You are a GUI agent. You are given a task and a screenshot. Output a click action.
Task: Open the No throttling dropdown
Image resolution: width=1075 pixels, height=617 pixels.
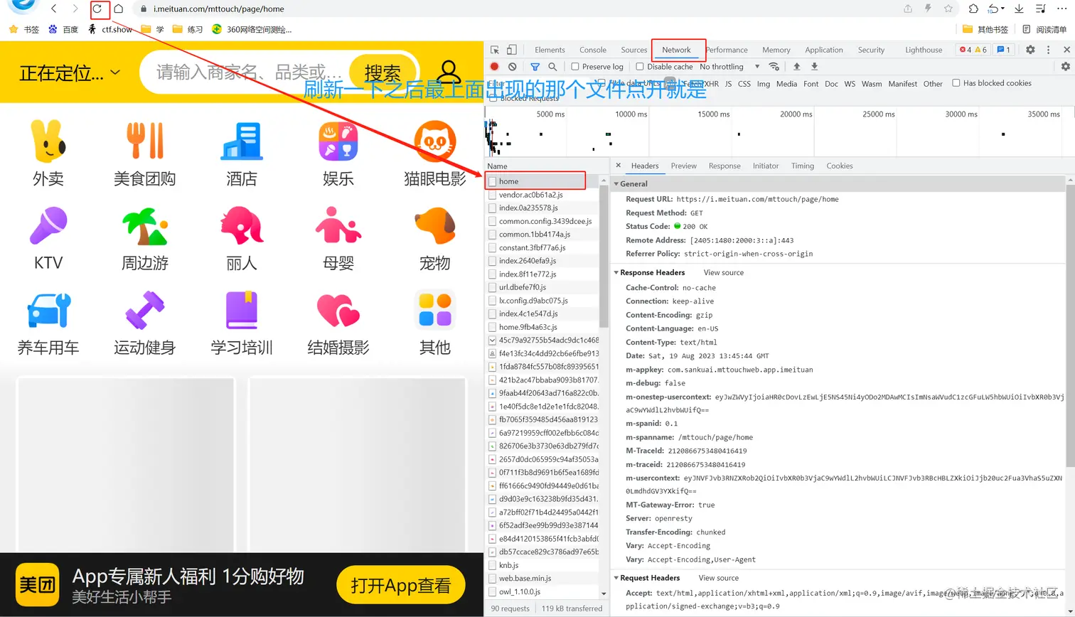click(x=729, y=67)
